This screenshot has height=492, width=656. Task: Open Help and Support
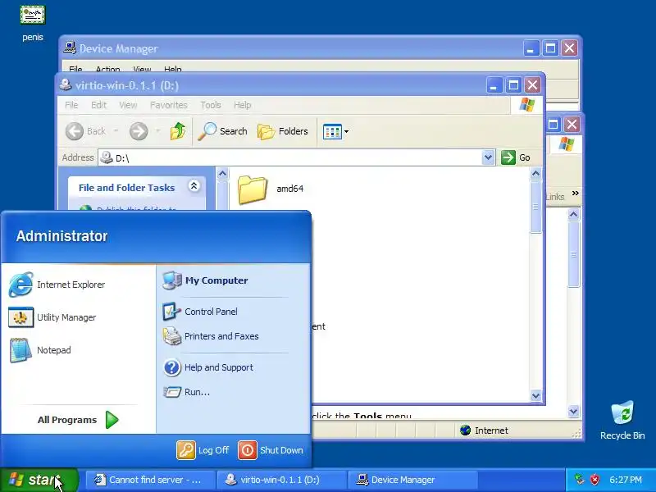(208, 367)
